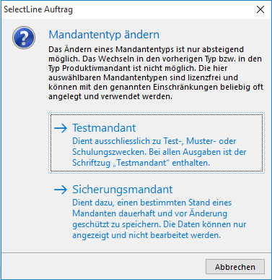Viewport: 272px width, 280px height.
Task: Select the line starting 'Dient ausschliesslich zu Test-'
Action: (x=154, y=141)
